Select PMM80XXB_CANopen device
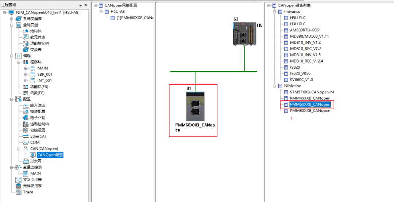Image resolution: width=394 pixels, height=202 pixels. (x=310, y=111)
